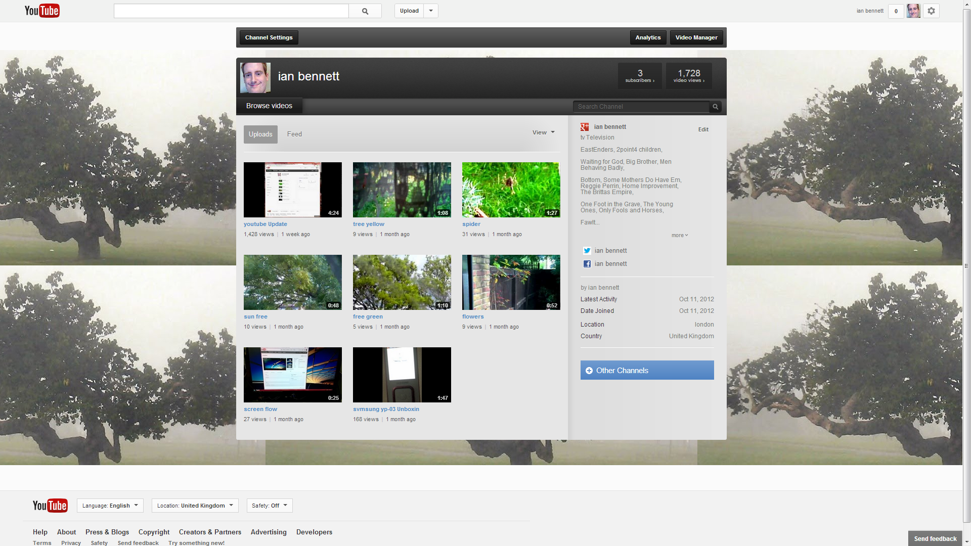Select the Browse videos tab
Screen dimensions: 971x546
pyautogui.click(x=269, y=106)
